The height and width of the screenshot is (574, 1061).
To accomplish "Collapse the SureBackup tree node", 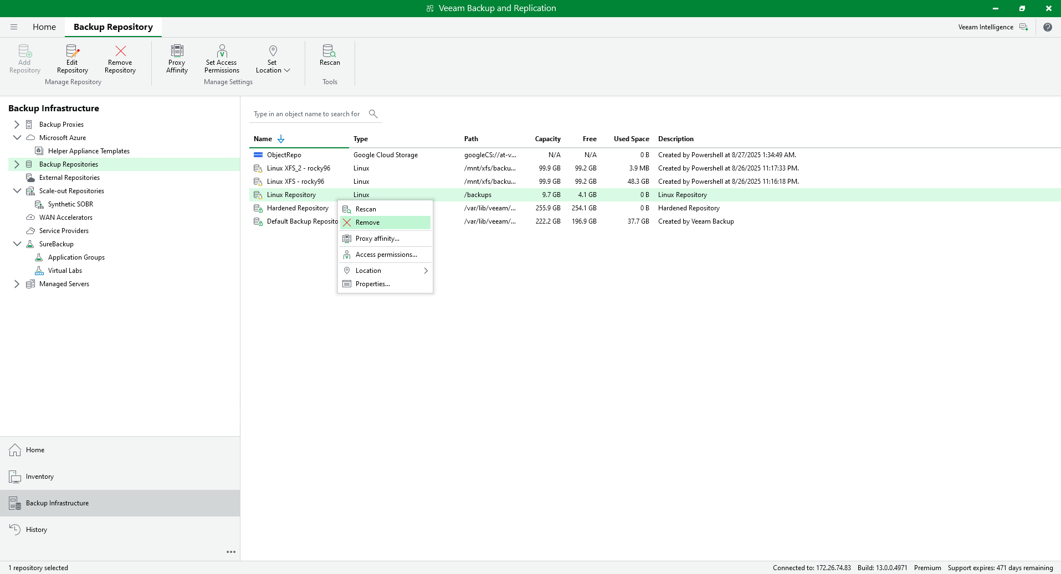I will click(17, 244).
